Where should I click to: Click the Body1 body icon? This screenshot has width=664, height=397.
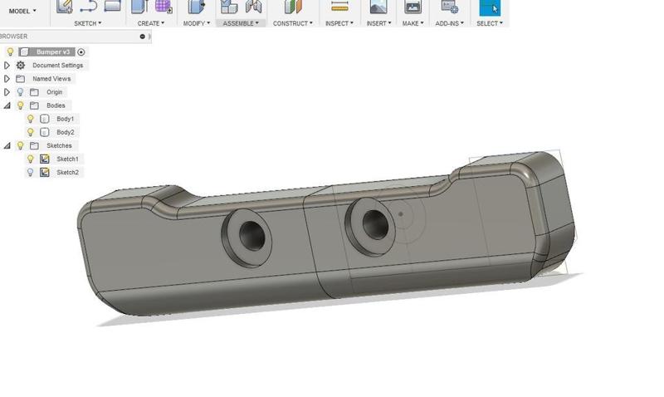(45, 119)
